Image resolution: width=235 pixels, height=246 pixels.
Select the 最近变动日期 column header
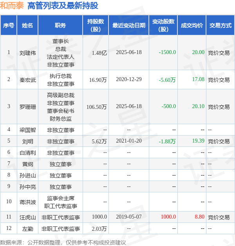click(129, 25)
